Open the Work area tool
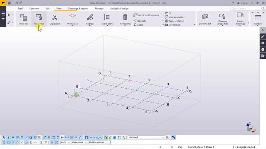The width and height of the screenshot is (266, 149). click(x=72, y=19)
